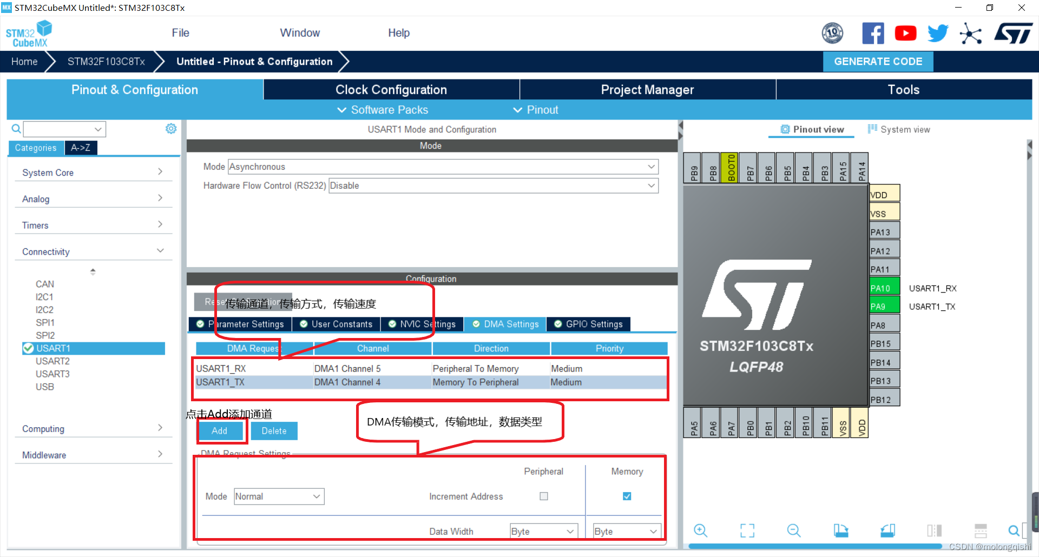Switch to System view
The width and height of the screenshot is (1039, 557).
pyautogui.click(x=899, y=129)
